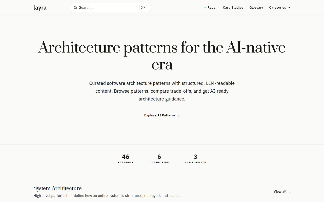Open the Categories dropdown menu label
This screenshot has width=324, height=202.
coord(277,8)
